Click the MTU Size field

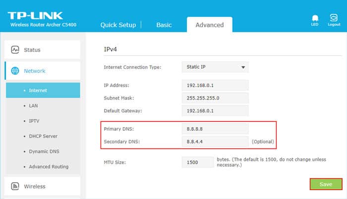click(x=198, y=162)
